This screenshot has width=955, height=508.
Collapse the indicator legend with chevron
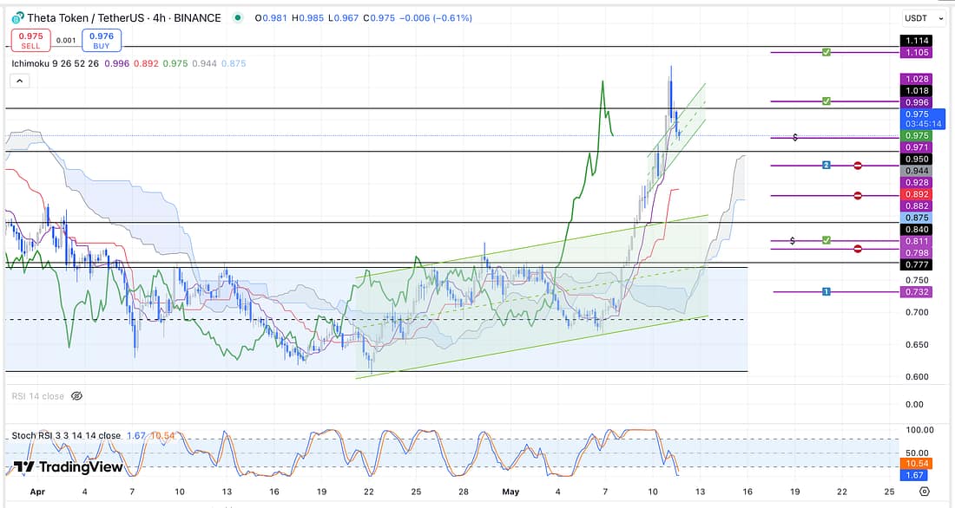[x=19, y=81]
